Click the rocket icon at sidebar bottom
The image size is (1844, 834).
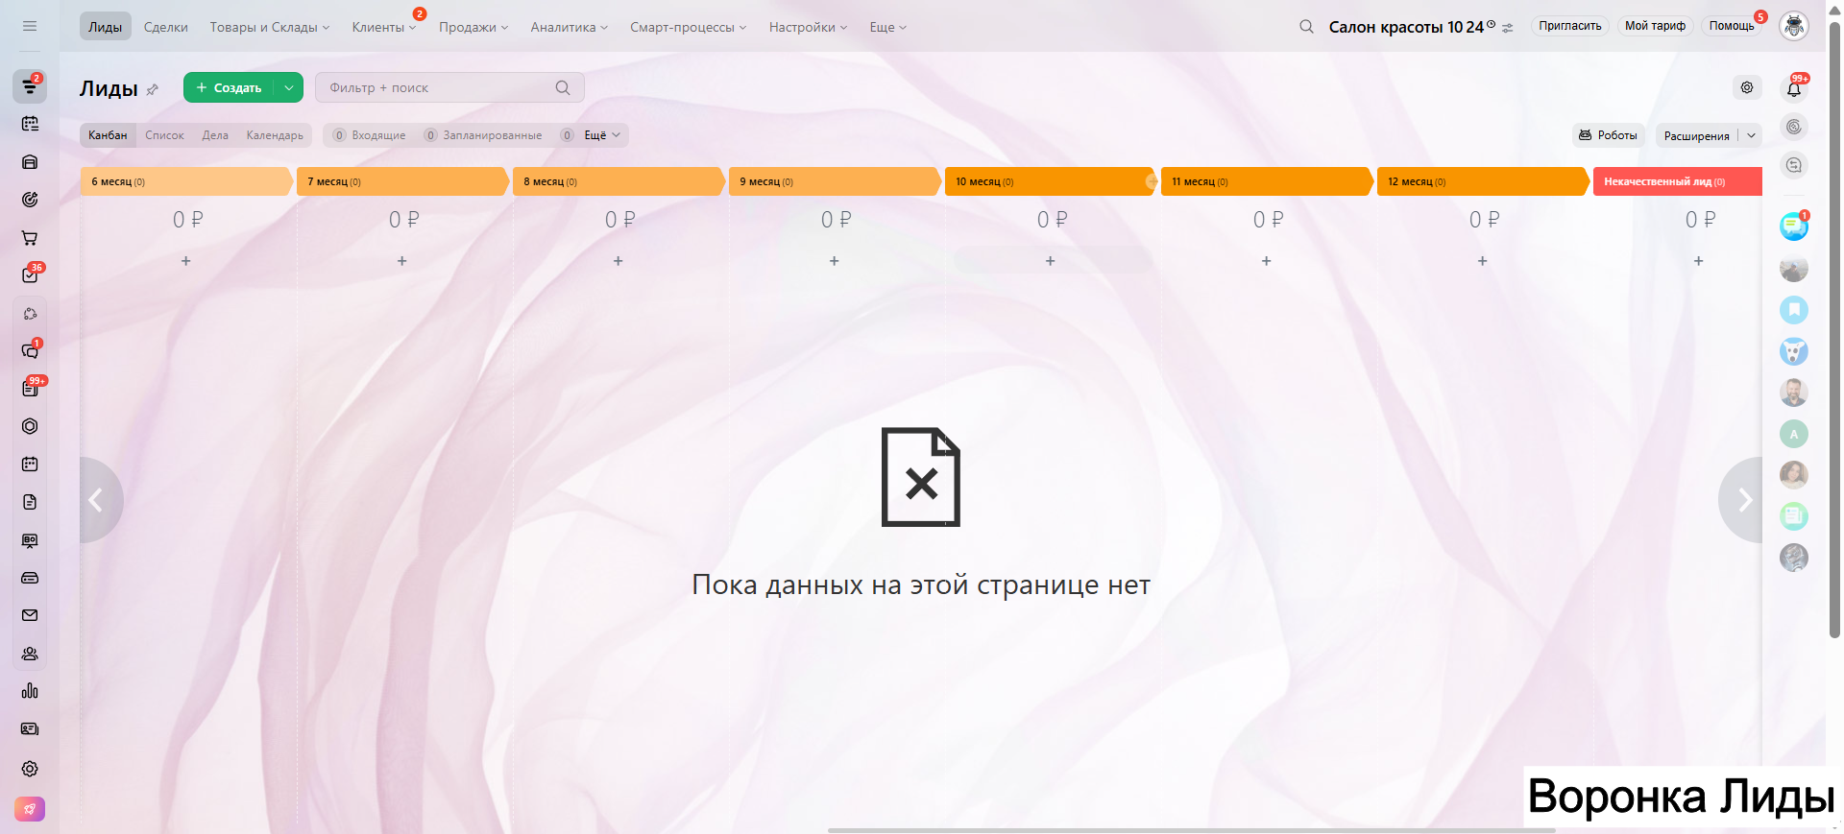(30, 809)
